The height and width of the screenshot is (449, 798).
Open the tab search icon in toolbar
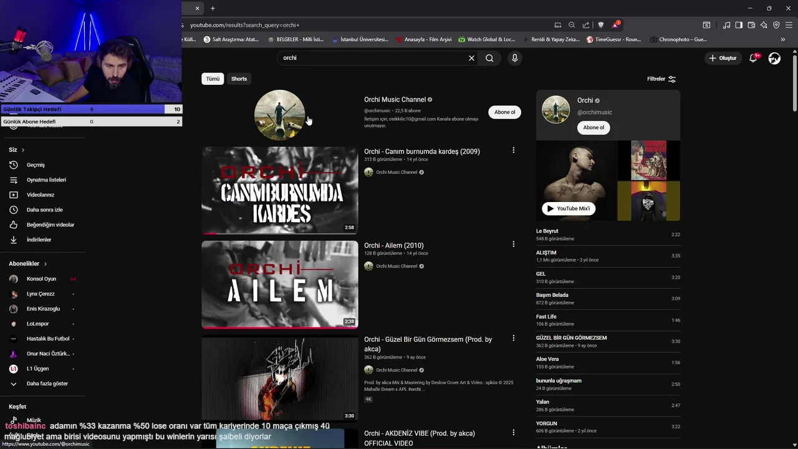(706, 25)
